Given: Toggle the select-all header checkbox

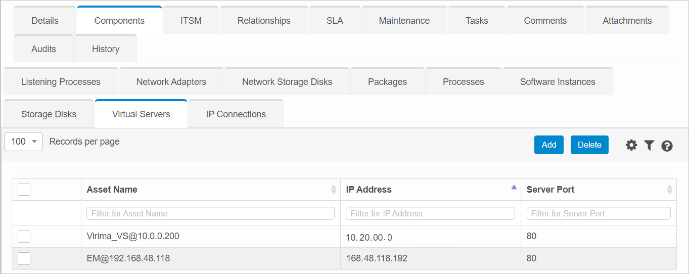Looking at the screenshot, I should (24, 190).
